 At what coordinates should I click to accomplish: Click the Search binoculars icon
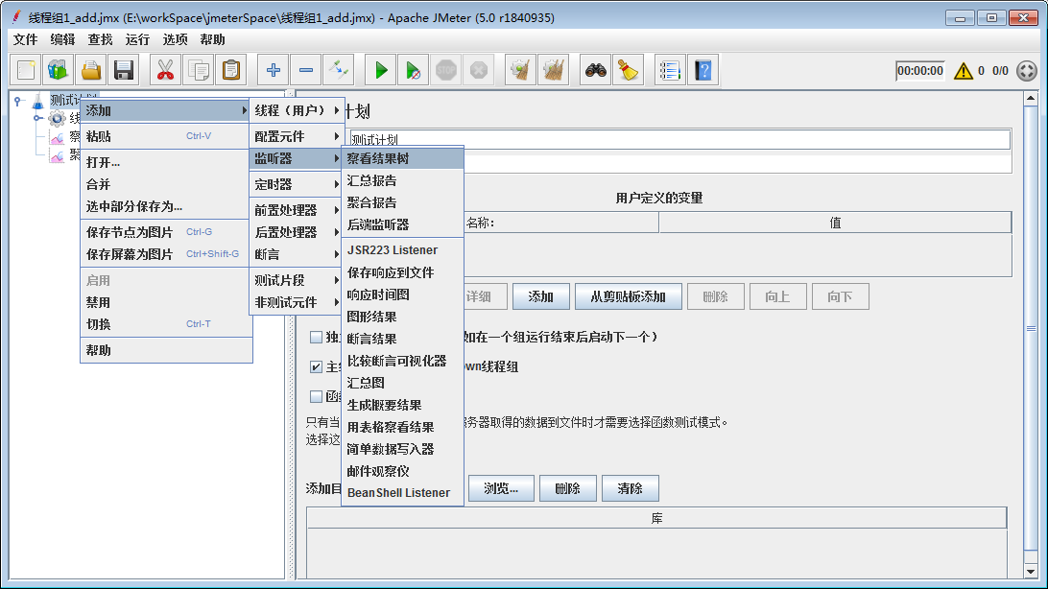595,70
